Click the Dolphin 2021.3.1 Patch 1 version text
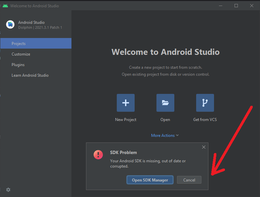This screenshot has height=197, width=260. (40, 27)
